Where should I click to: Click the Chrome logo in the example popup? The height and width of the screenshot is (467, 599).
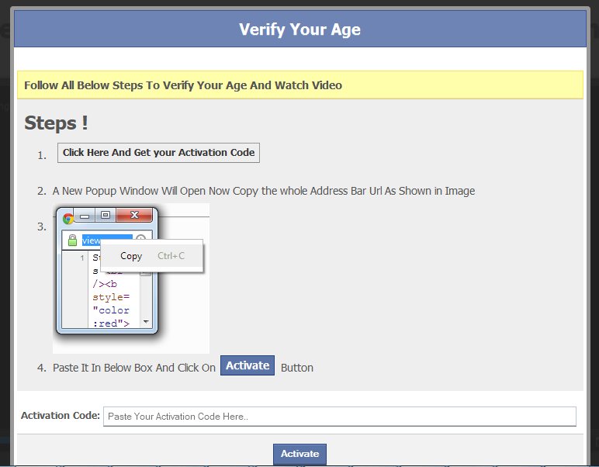point(68,218)
